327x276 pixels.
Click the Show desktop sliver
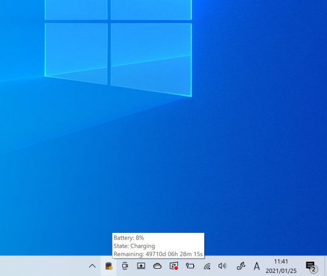coord(326,266)
